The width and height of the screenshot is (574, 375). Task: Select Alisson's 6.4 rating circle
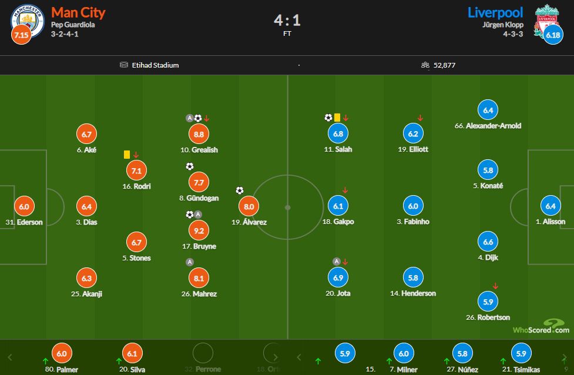550,206
